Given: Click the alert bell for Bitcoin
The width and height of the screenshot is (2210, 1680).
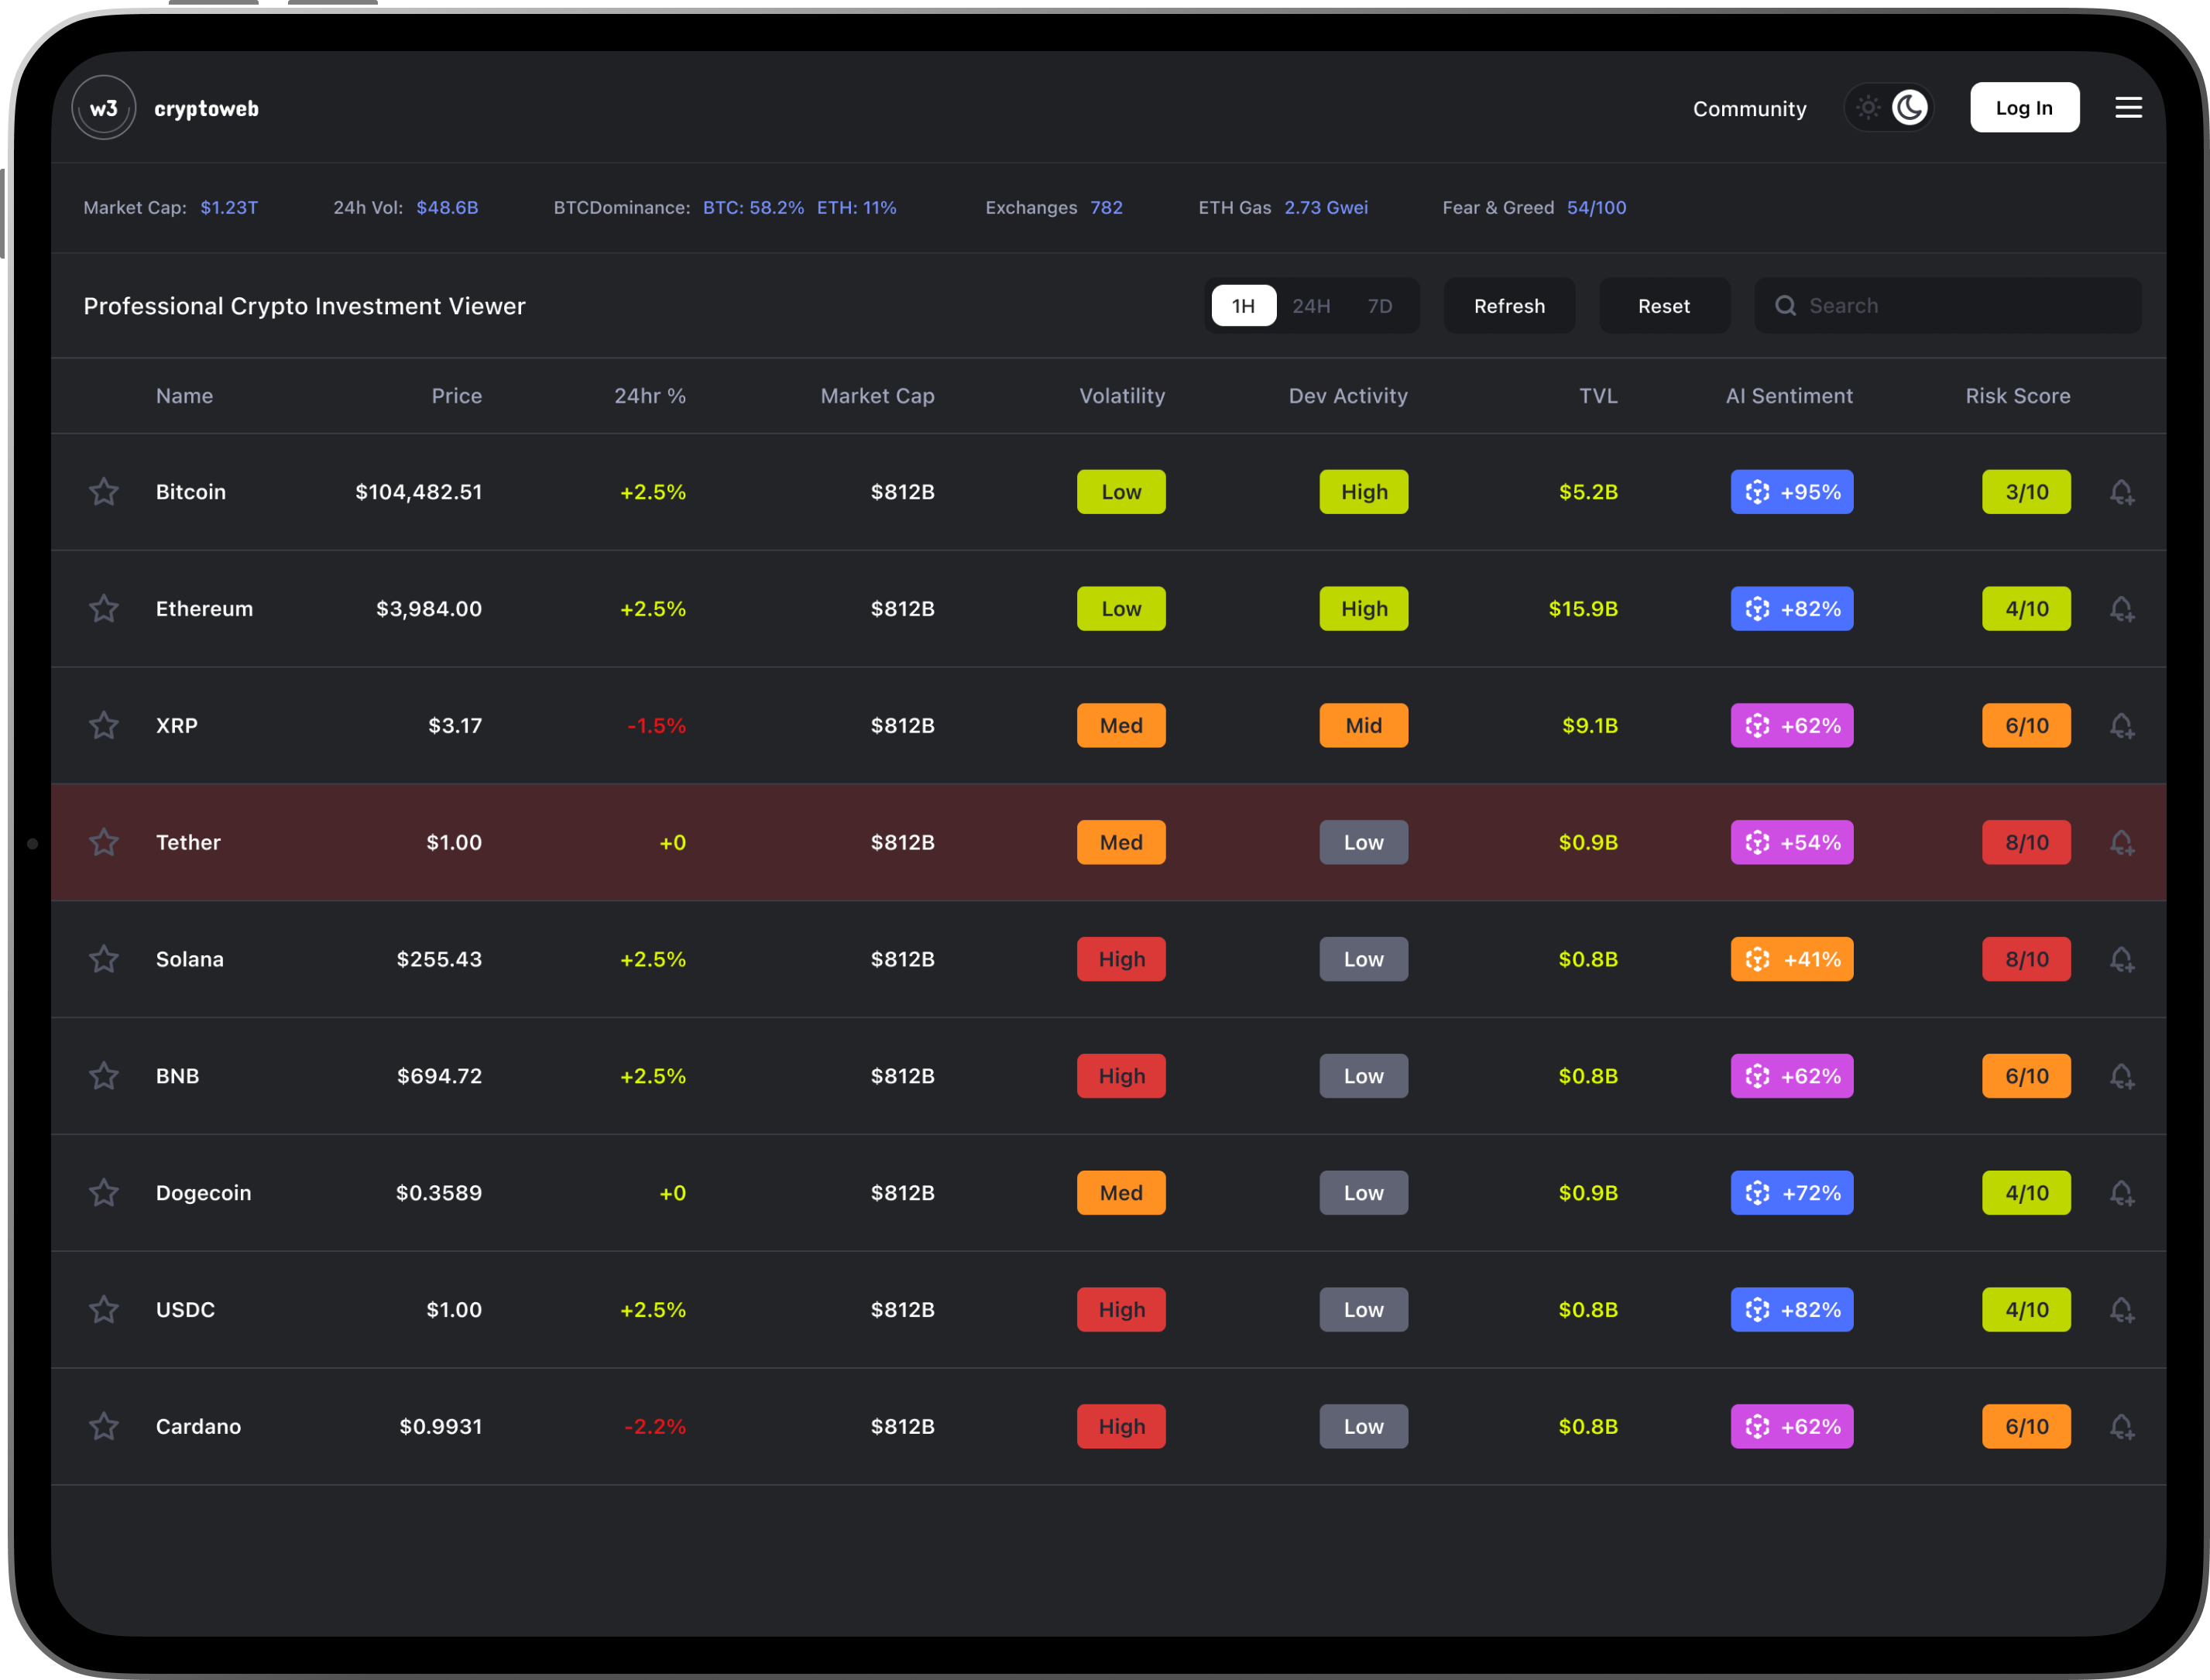Looking at the screenshot, I should [x=2121, y=492].
